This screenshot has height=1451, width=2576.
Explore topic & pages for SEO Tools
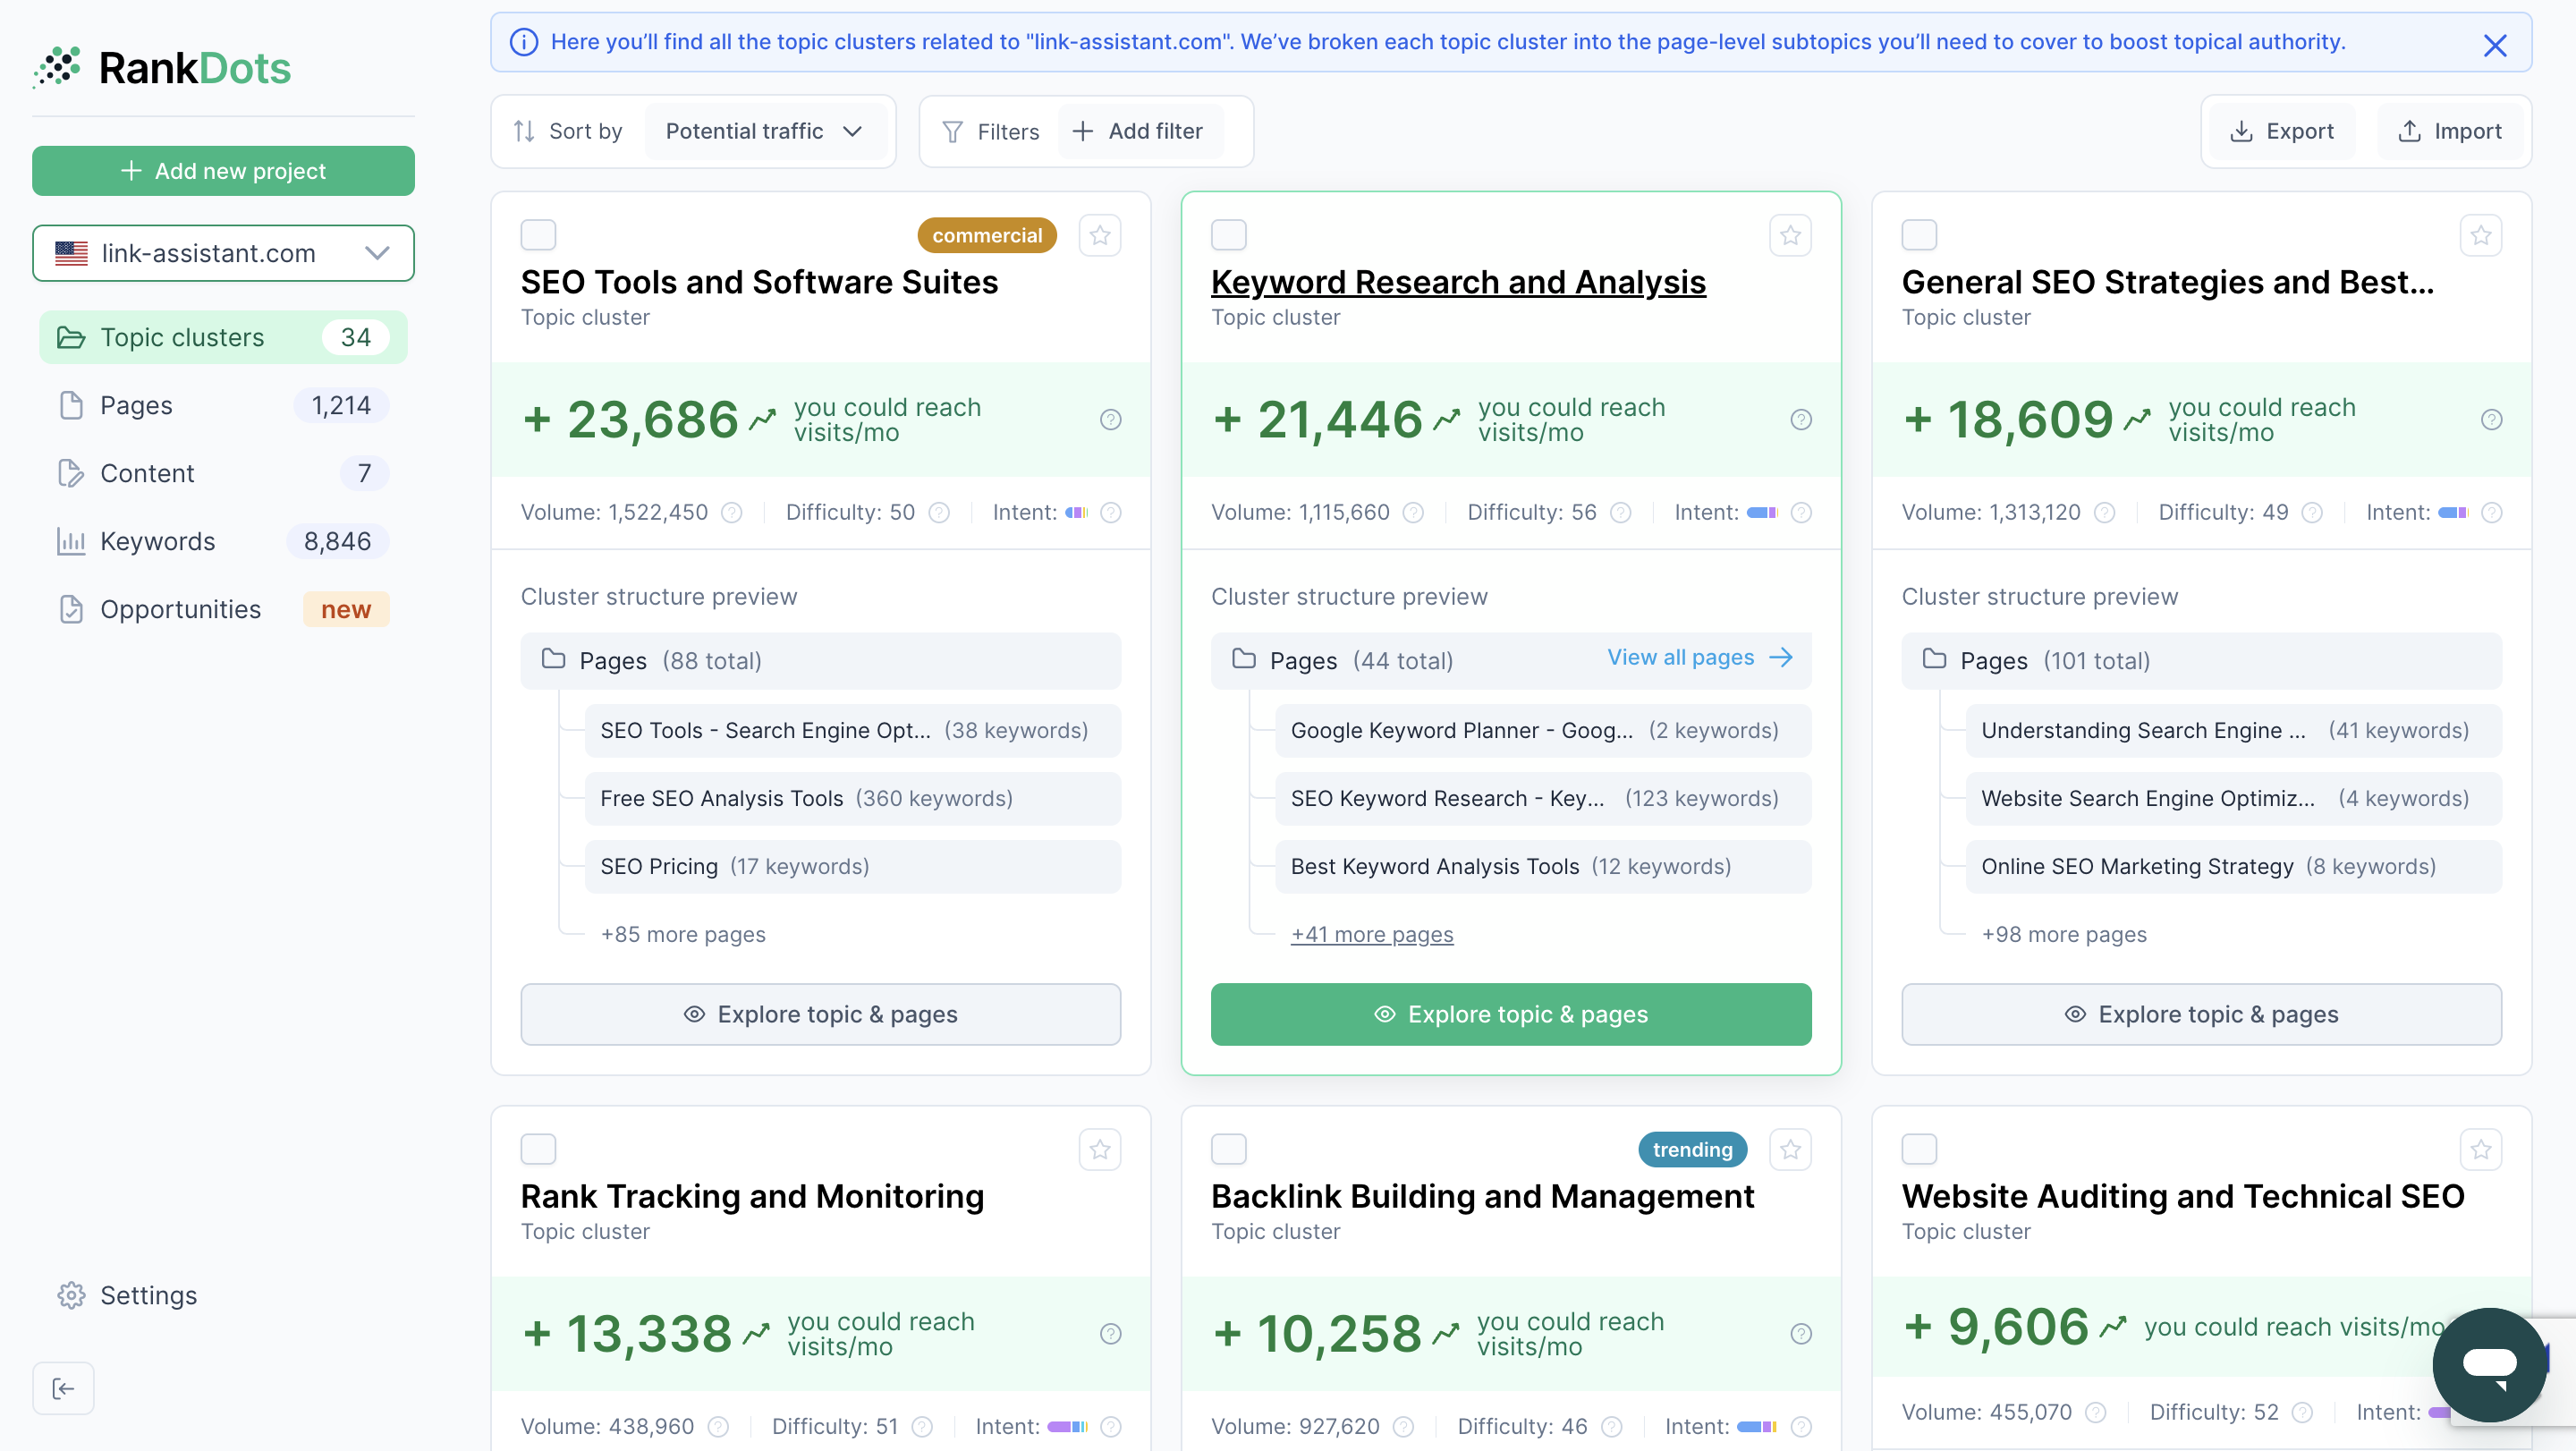click(x=820, y=1014)
